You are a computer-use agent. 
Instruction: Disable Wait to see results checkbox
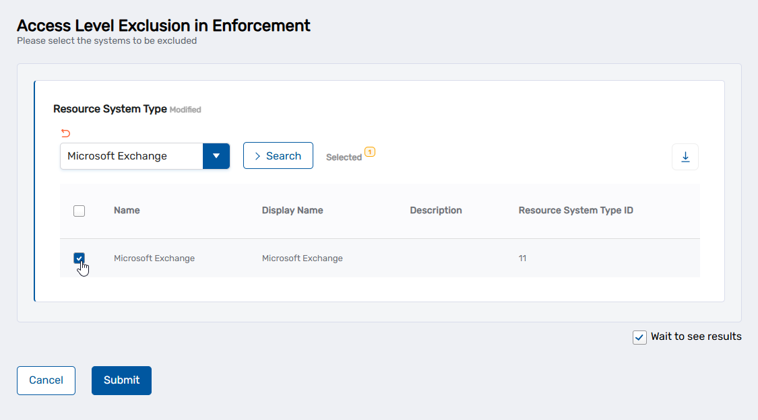(639, 337)
